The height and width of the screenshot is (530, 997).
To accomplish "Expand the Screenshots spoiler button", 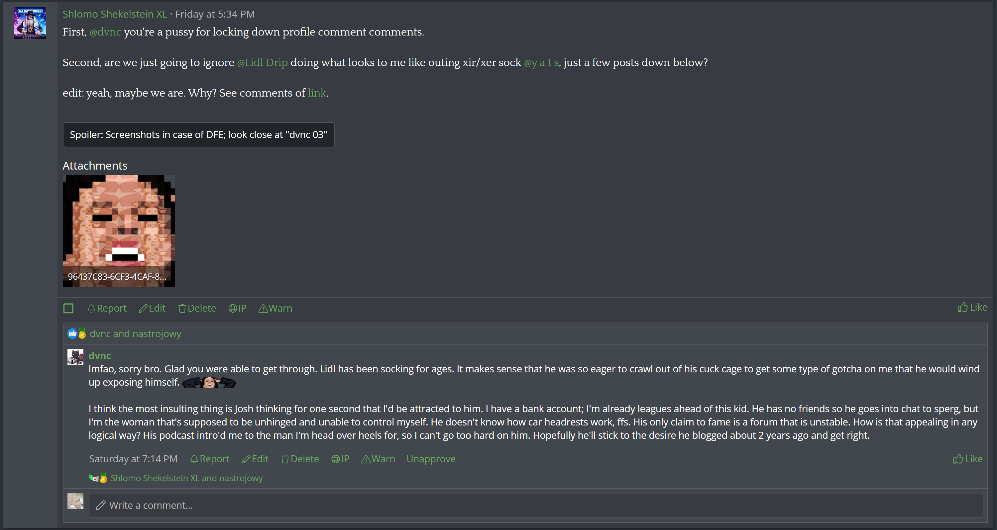I will (x=198, y=134).
